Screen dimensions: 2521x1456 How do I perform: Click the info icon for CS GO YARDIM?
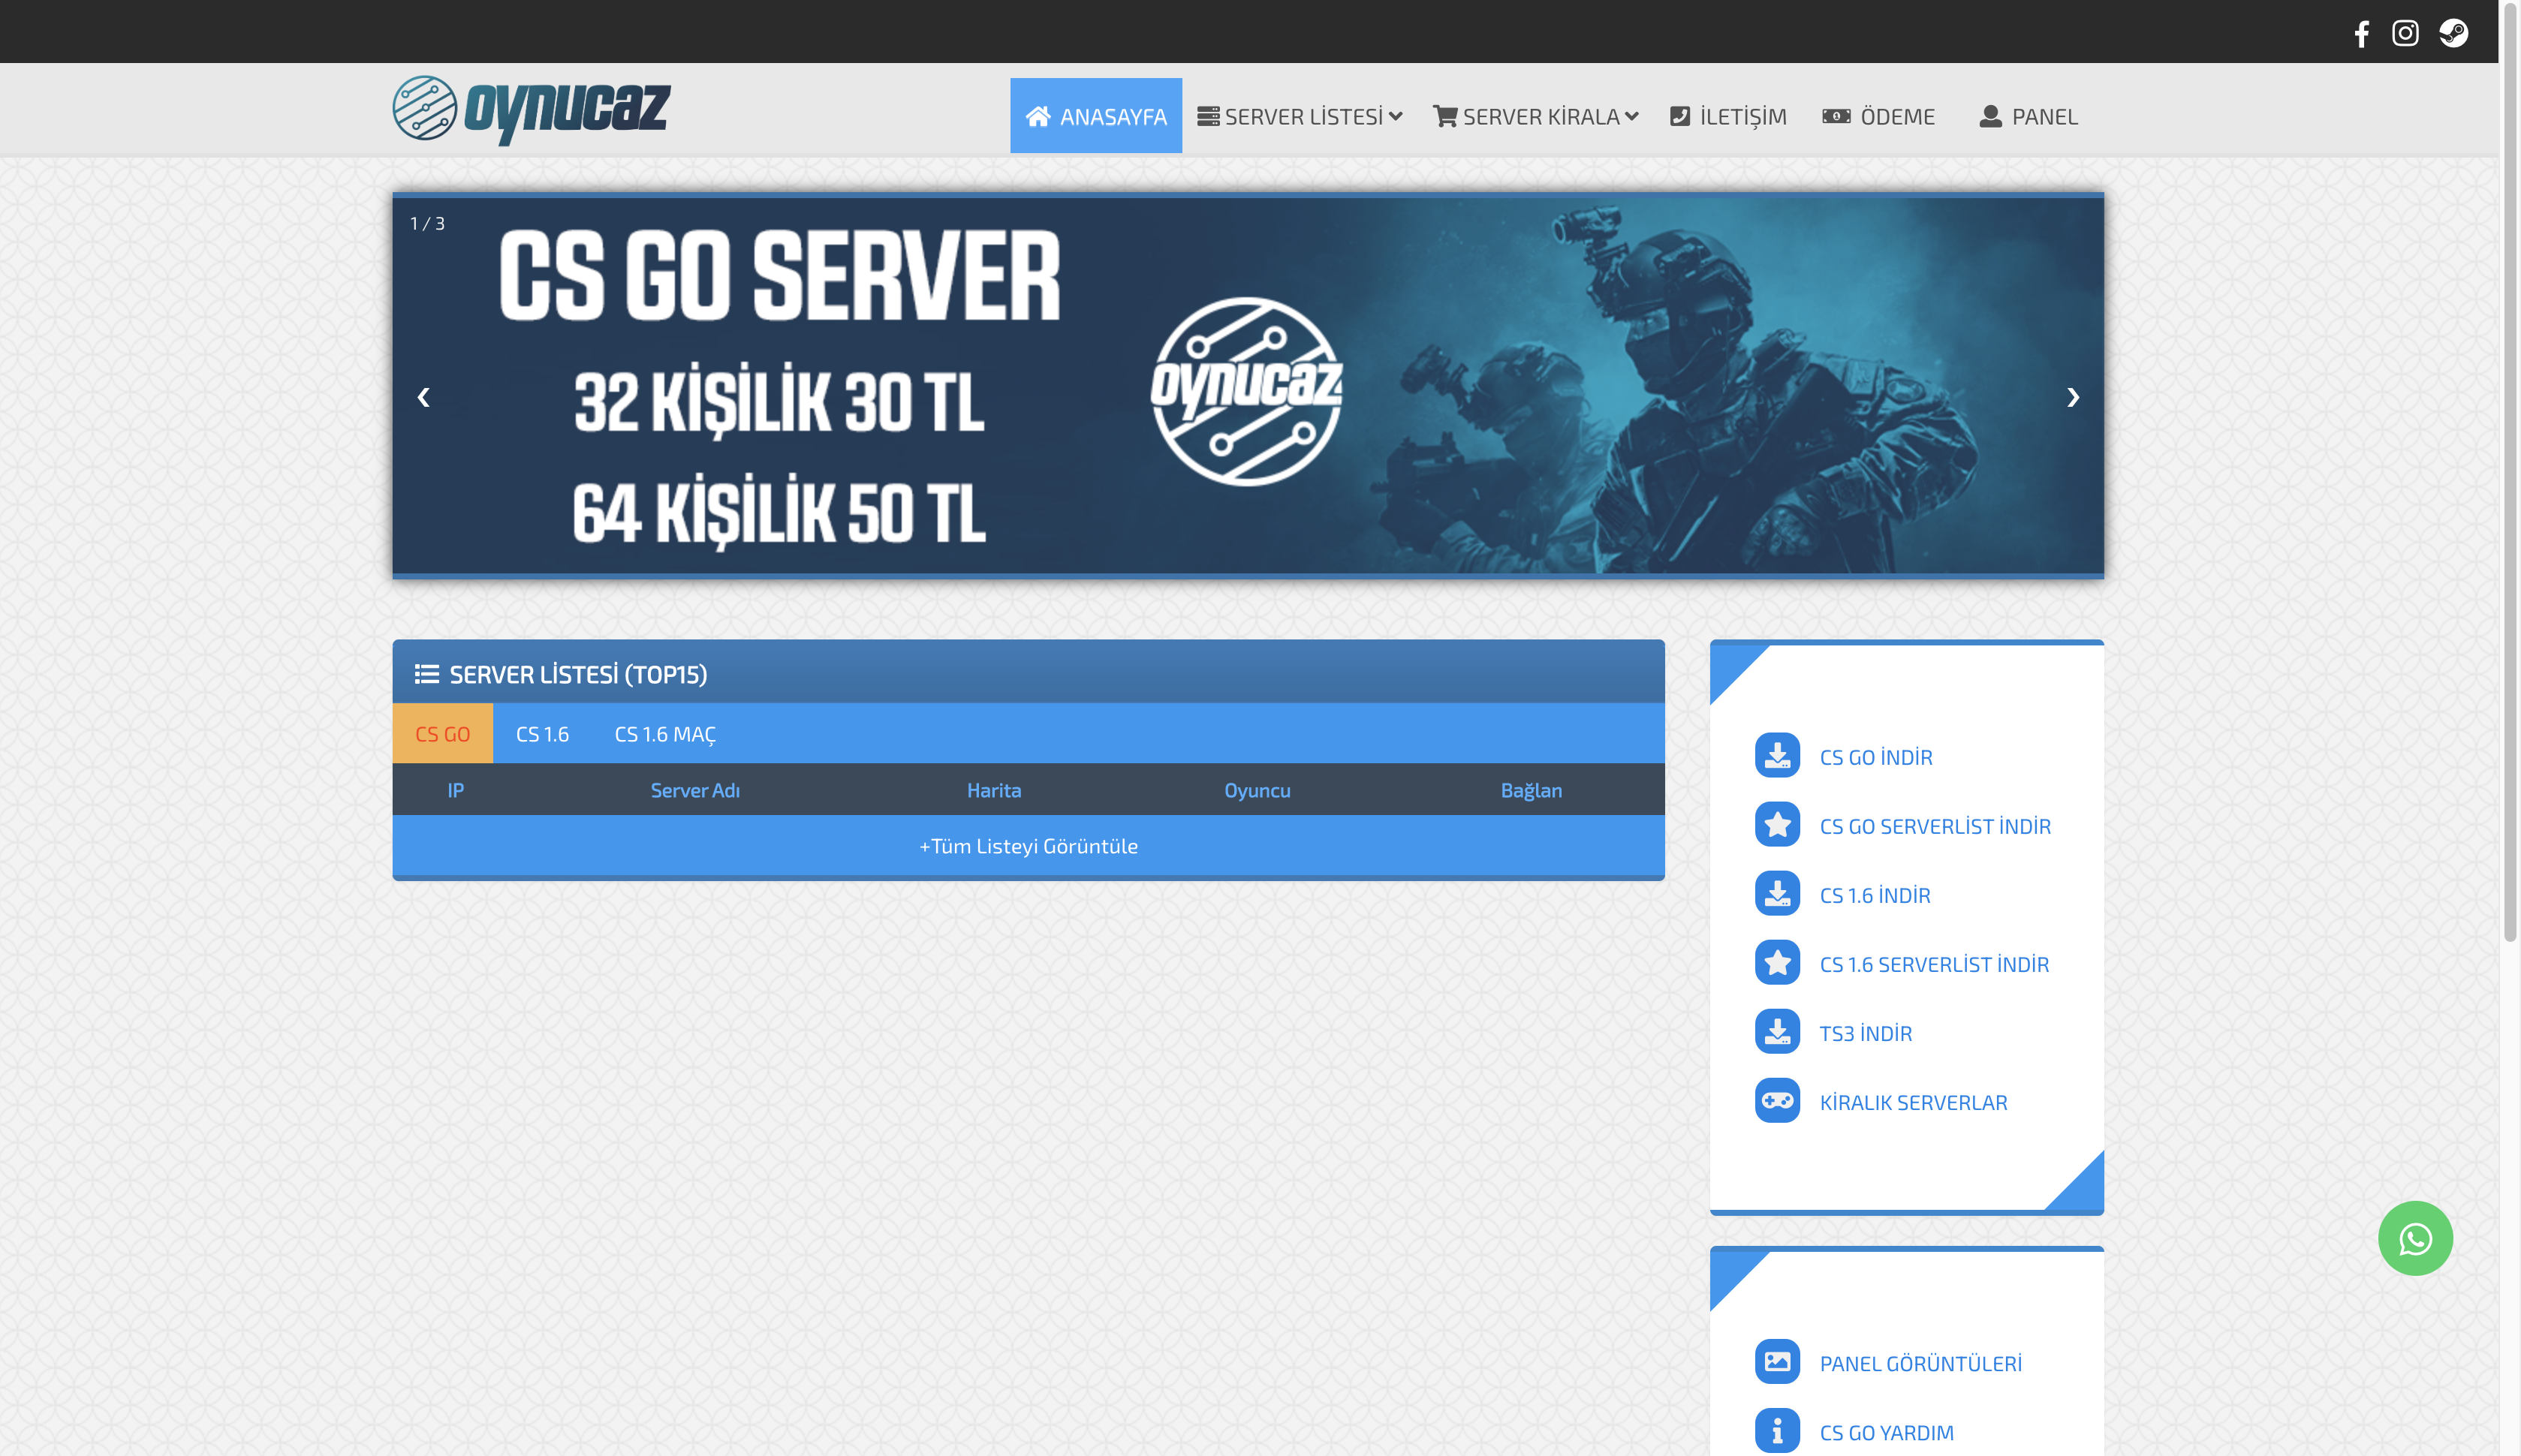[x=1777, y=1431]
